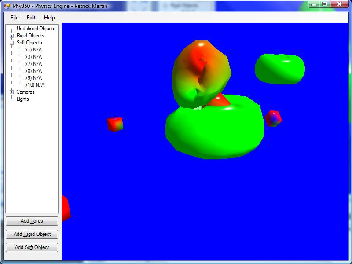
Task: Open the Help menu
Action: [49, 18]
